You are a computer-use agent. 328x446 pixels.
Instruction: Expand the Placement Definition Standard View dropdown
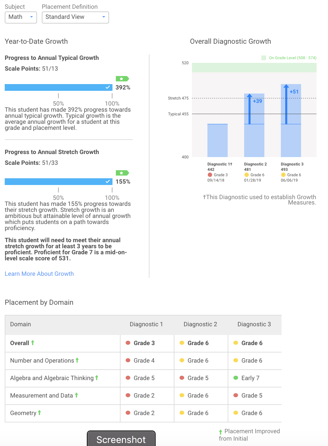75,17
